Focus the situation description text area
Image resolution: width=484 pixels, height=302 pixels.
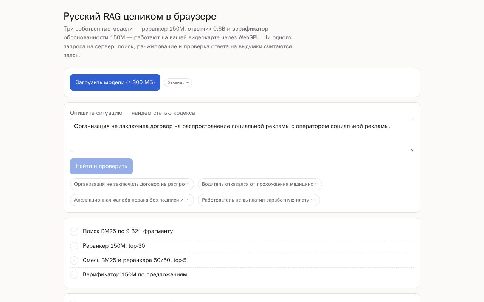coord(242,135)
